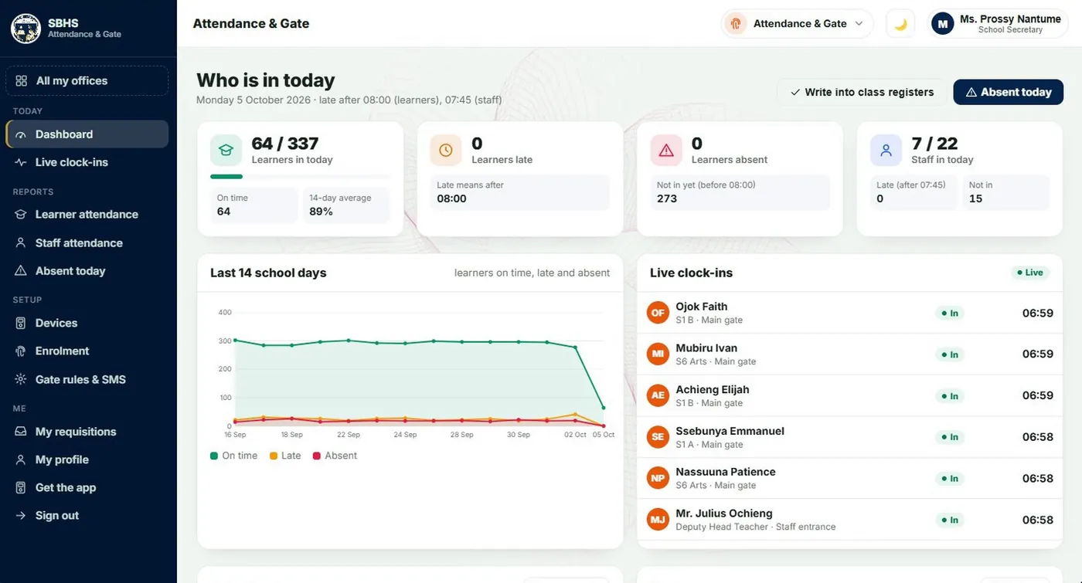Select Achieng Elijah clock-in entry

[x=850, y=395]
